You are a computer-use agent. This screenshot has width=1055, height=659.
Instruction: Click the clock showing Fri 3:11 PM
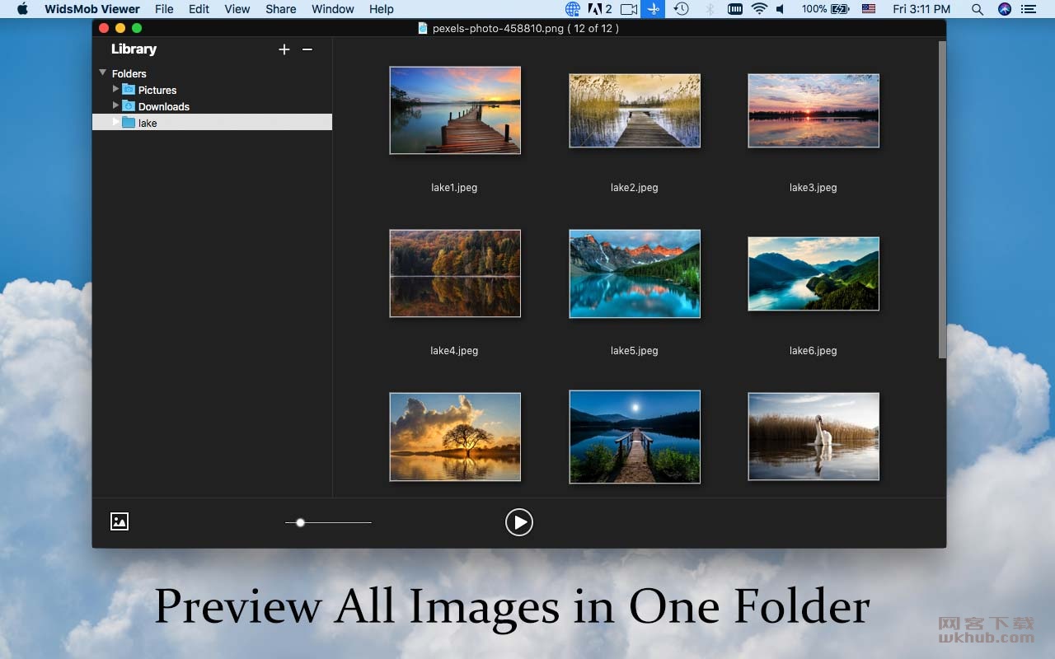(x=921, y=9)
